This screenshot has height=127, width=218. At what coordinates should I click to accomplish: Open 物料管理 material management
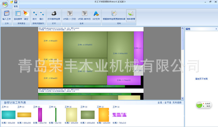[131, 16]
